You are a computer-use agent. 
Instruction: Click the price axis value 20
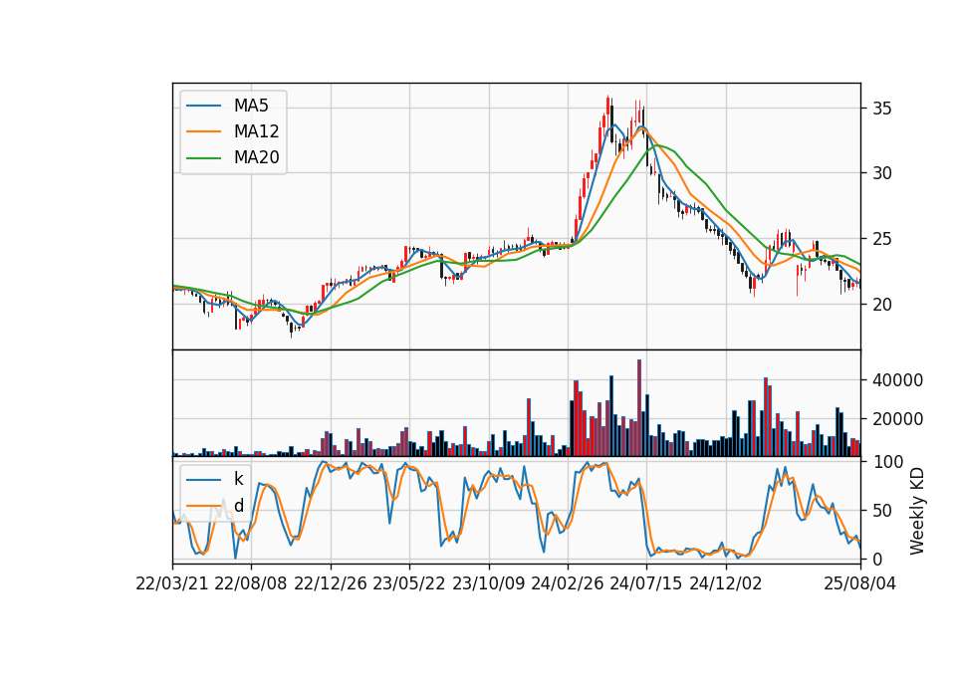click(x=881, y=305)
